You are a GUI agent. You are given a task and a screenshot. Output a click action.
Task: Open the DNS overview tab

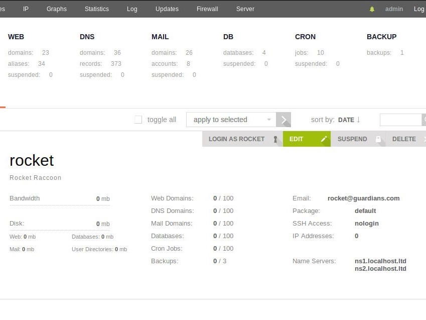point(87,37)
